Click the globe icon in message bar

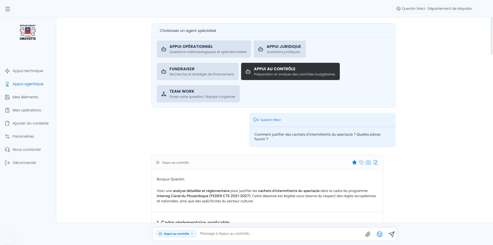[x=380, y=234]
